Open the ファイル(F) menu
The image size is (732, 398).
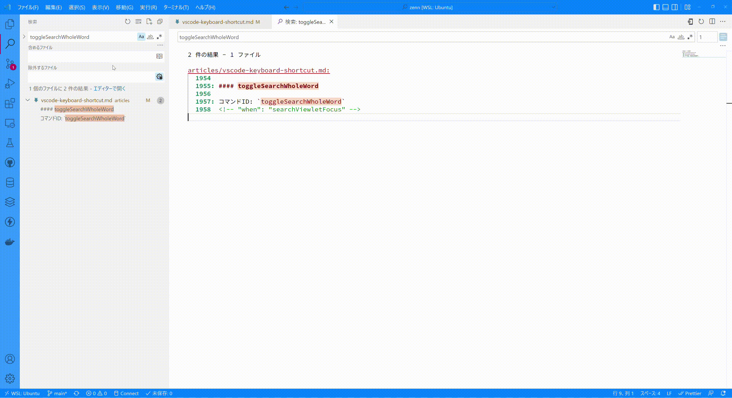point(28,7)
